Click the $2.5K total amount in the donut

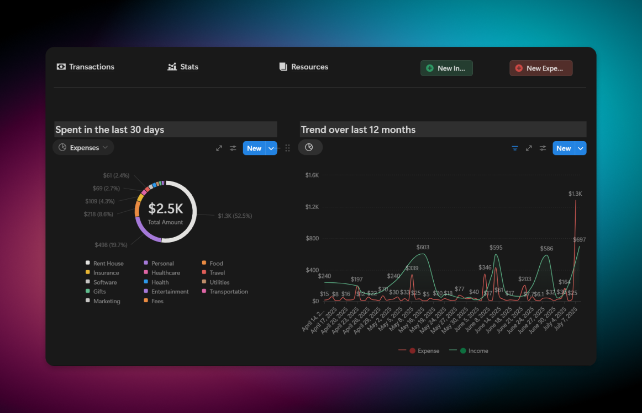(x=165, y=209)
